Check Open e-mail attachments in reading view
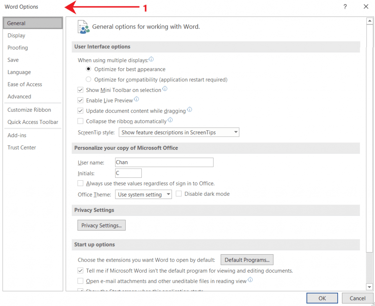The width and height of the screenshot is (375, 306). tap(80, 281)
